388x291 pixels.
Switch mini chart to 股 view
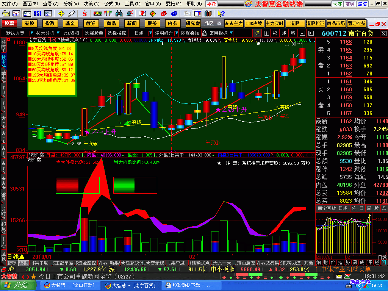tap(376, 208)
